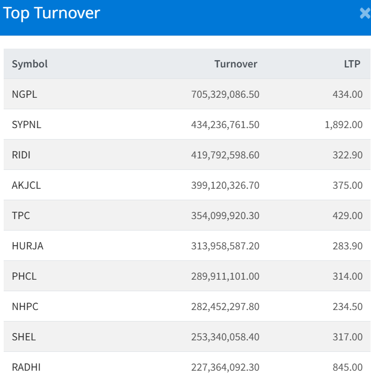Image resolution: width=371 pixels, height=378 pixels.
Task: Open the SHEL symbol entry
Action: pyautogui.click(x=24, y=337)
